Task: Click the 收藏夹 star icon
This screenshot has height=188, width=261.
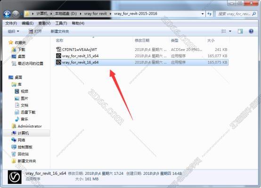Action: click(11, 43)
